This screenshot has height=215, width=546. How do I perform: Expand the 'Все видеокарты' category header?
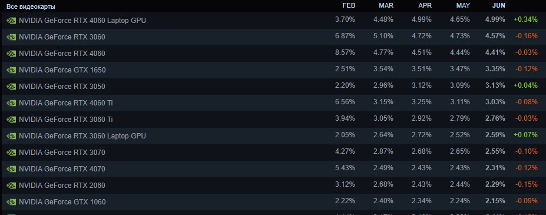31,6
